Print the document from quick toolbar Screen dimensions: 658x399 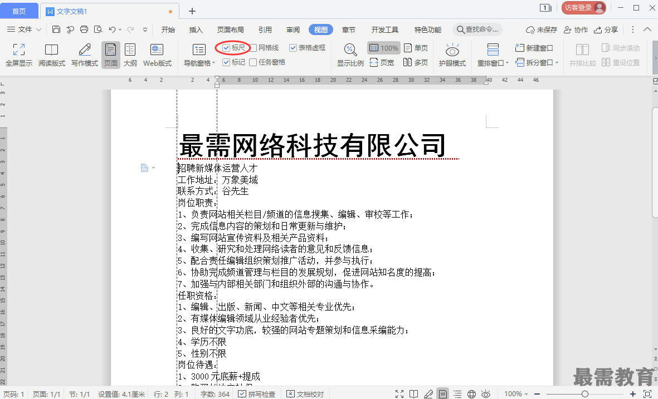pos(84,29)
